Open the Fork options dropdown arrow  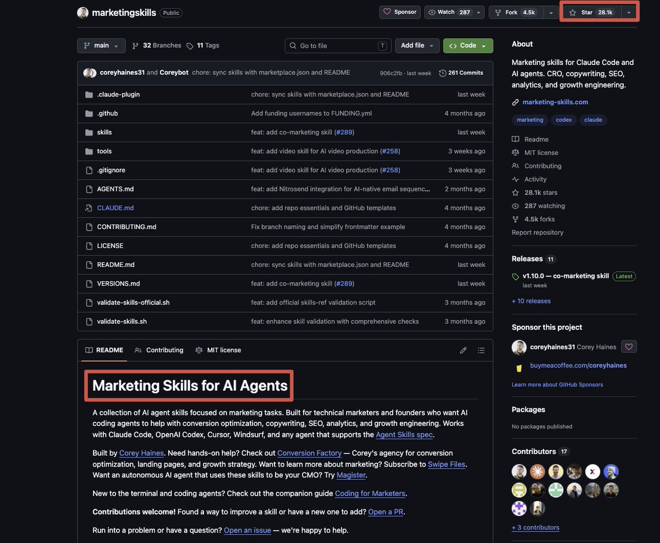551,12
